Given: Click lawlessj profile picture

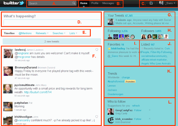Looking at the screenshot, I should 8,53.
